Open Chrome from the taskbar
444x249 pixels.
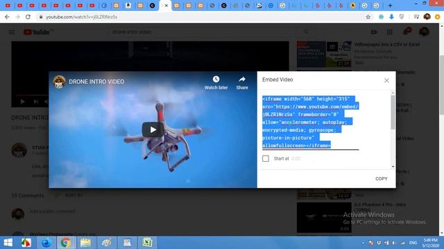click(x=66, y=243)
